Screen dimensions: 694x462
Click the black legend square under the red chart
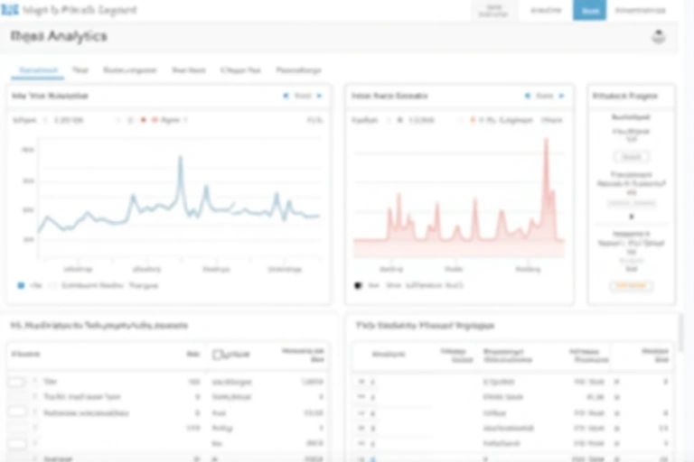coord(360,285)
